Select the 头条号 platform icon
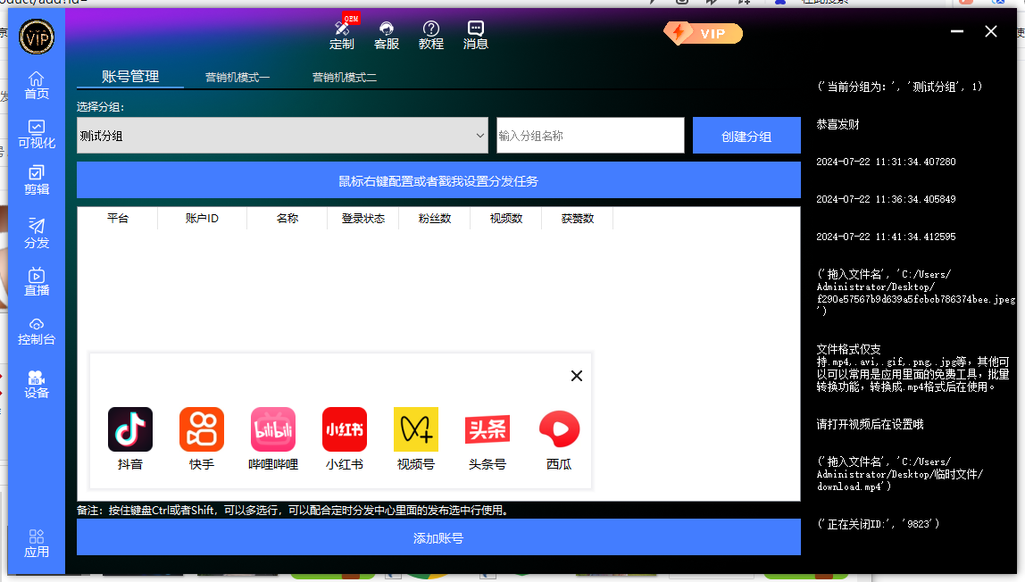Image resolution: width=1025 pixels, height=582 pixels. point(487,429)
